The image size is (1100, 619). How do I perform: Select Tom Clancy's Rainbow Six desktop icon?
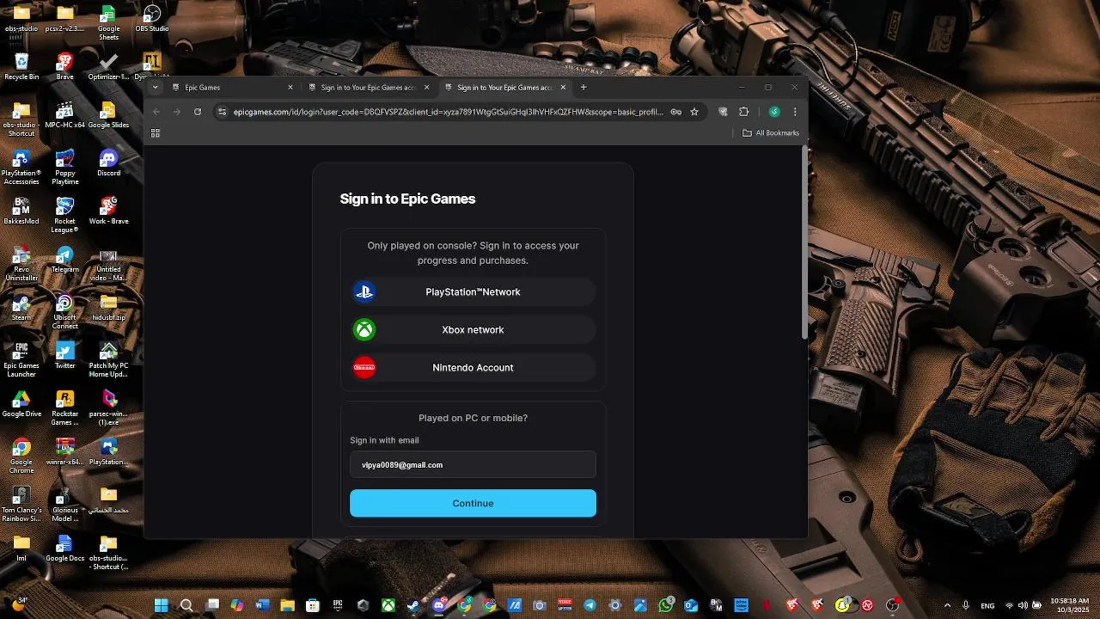point(21,504)
